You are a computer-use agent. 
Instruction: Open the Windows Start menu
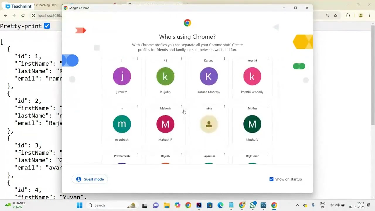(x=79, y=205)
